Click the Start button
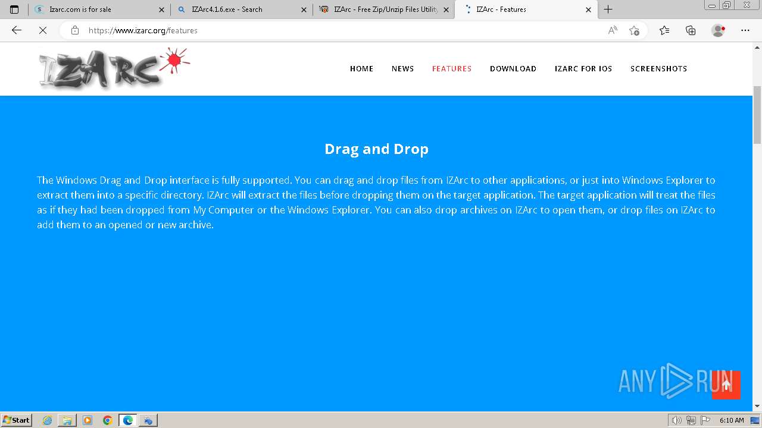Image resolution: width=762 pixels, height=428 pixels. pos(17,420)
